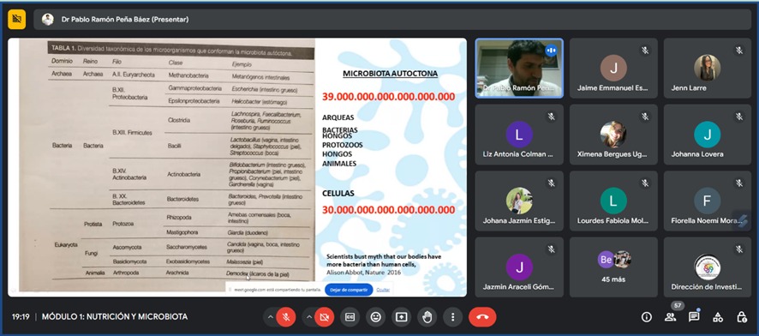Viewport: 759px width, 336px height.
Task: Open the chat panel icon
Action: (x=694, y=317)
